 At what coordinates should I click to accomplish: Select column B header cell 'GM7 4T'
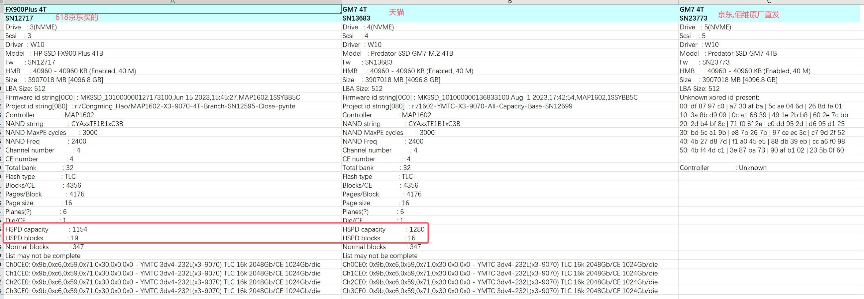509,9
